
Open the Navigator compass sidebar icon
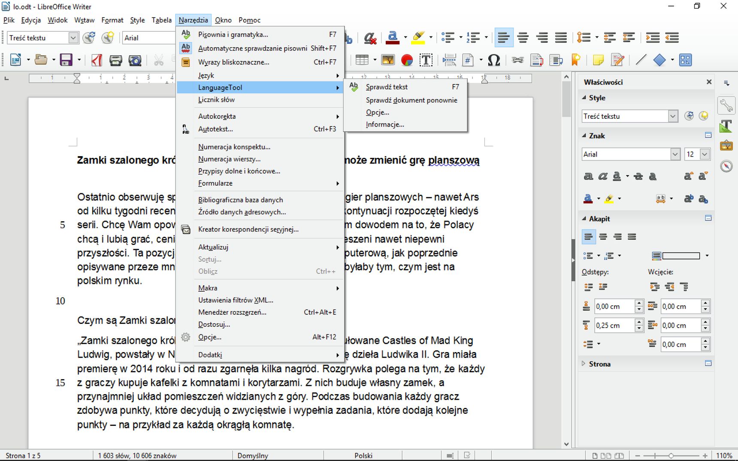[x=726, y=166]
